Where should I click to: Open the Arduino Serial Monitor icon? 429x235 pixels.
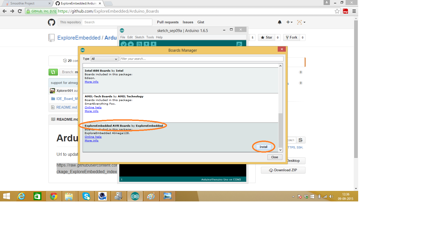[x=239, y=44]
